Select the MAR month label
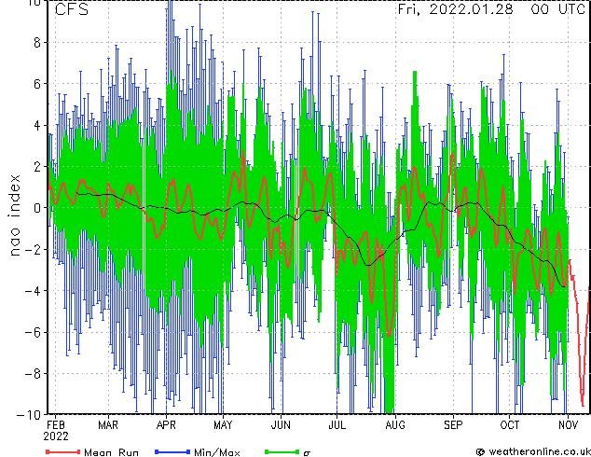Image resolution: width=591 pixels, height=457 pixels. pos(108,425)
